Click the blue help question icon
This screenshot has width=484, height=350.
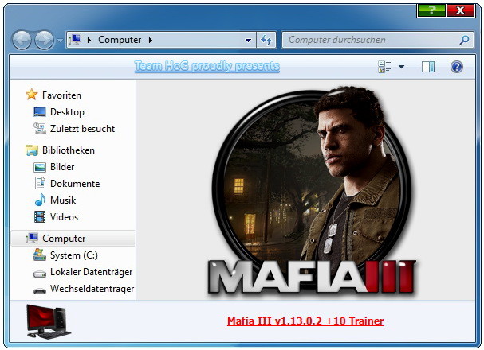457,67
